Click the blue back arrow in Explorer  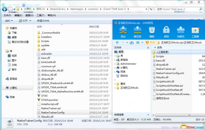[5, 9]
